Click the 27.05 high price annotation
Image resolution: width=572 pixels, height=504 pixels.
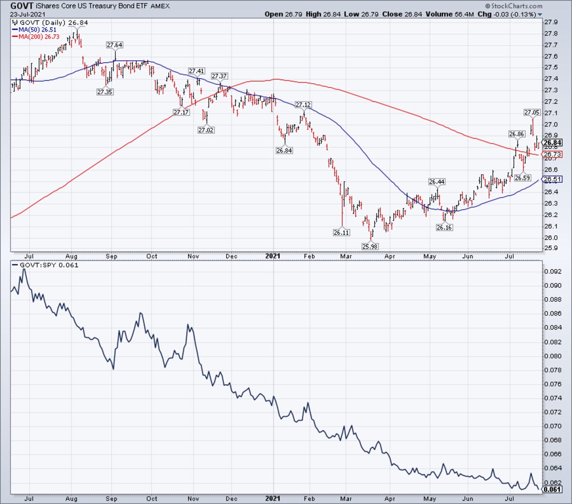tap(532, 112)
